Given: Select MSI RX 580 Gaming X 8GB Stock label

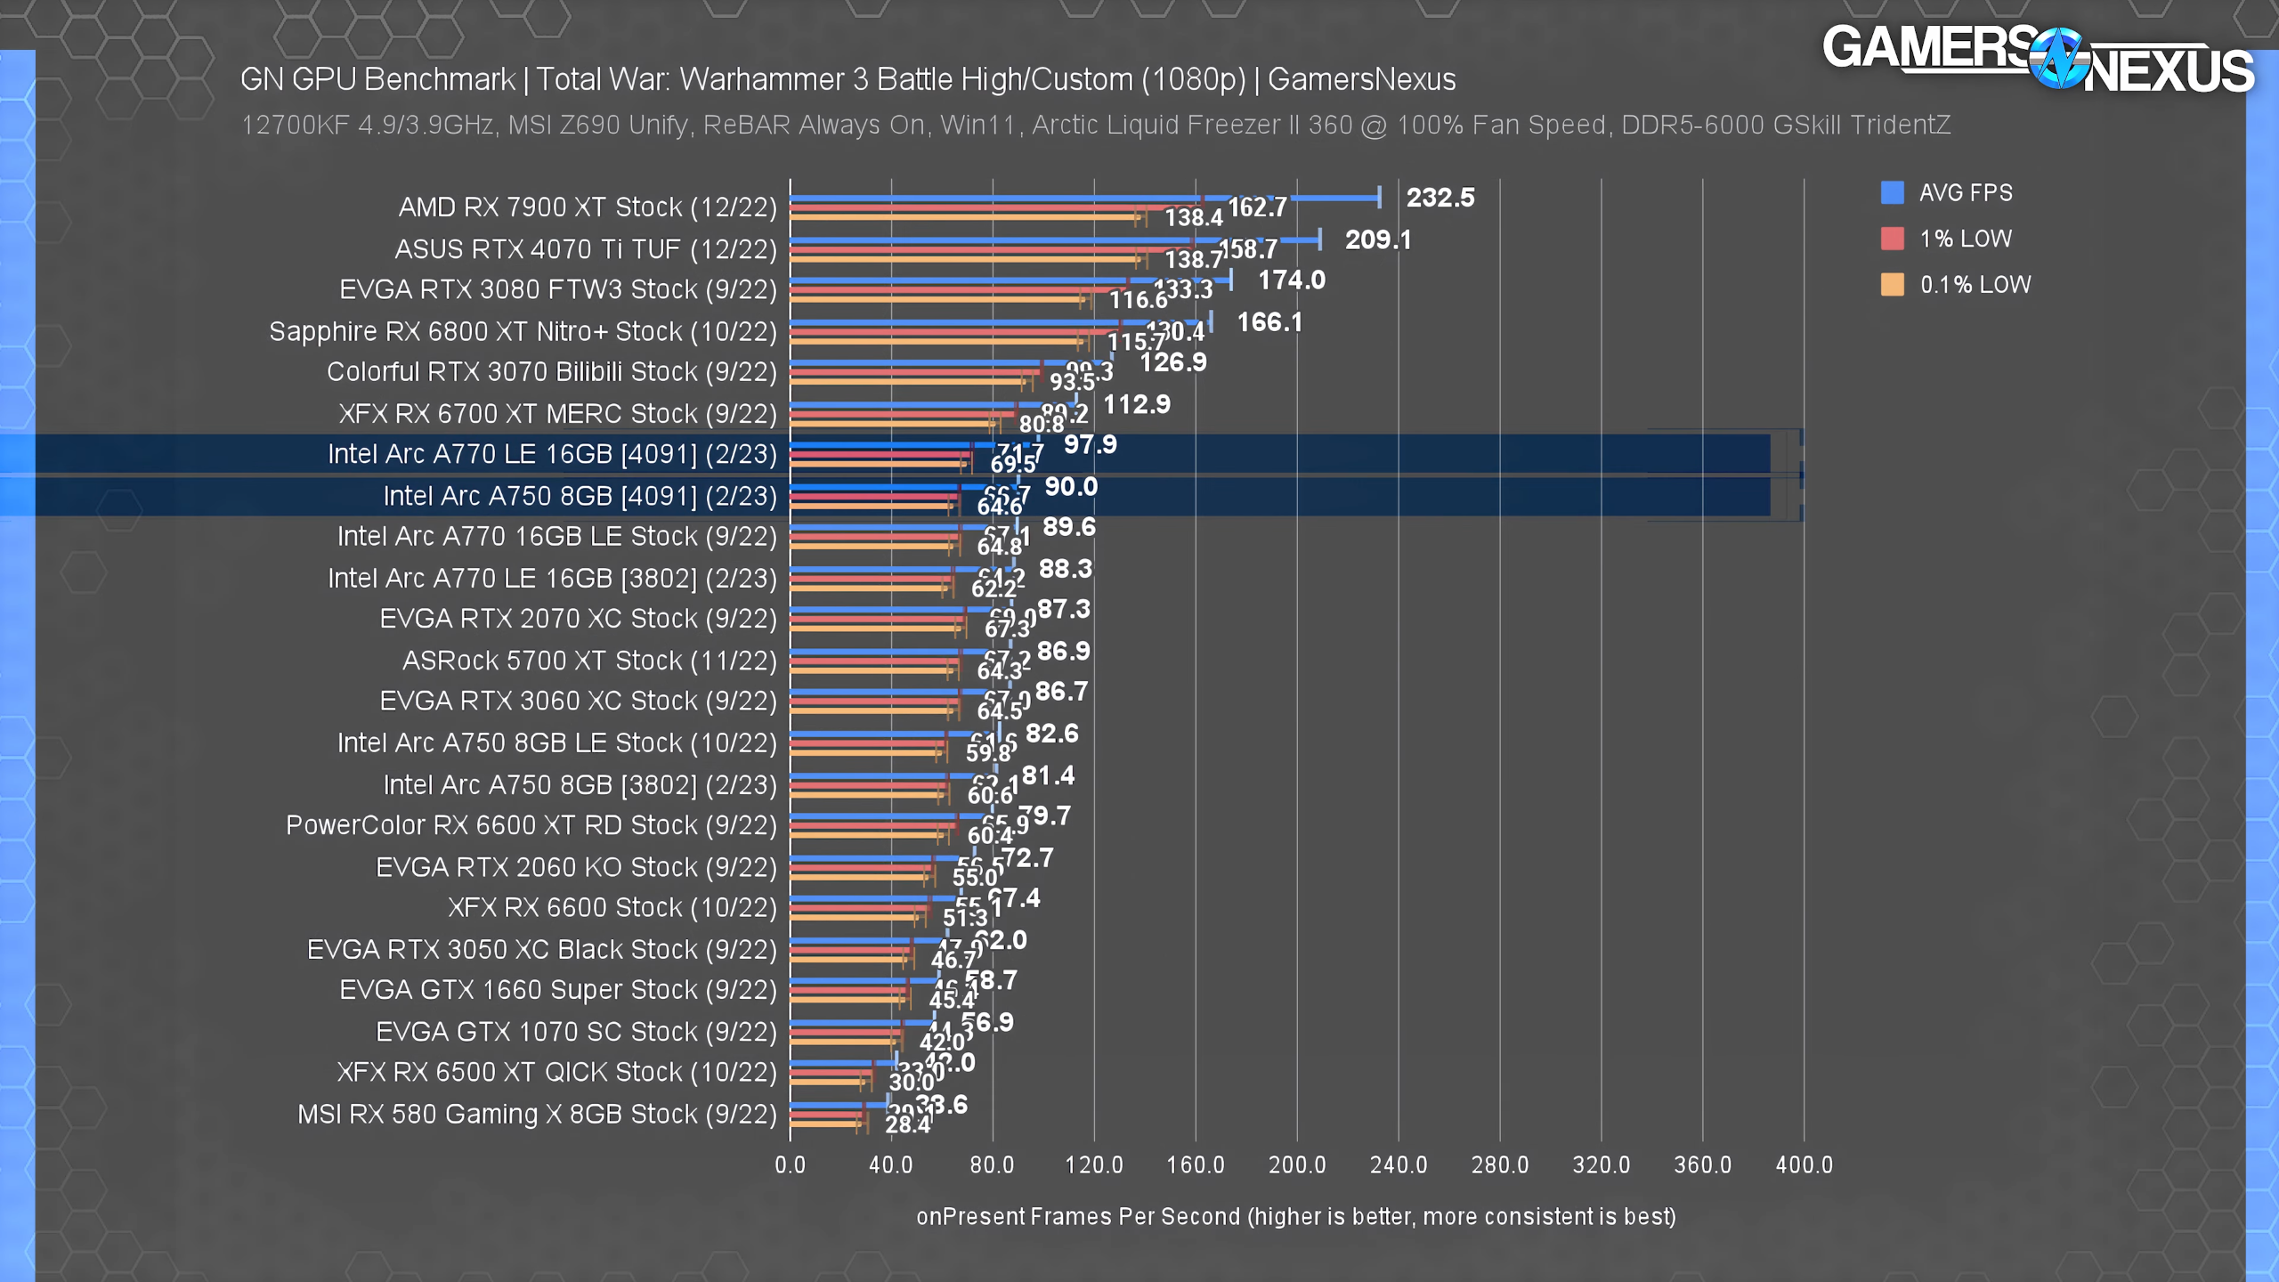Looking at the screenshot, I should (537, 1115).
